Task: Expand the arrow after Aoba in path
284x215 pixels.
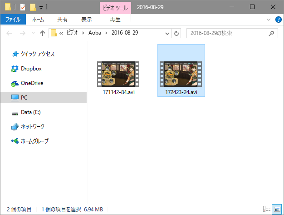Action: coord(106,33)
